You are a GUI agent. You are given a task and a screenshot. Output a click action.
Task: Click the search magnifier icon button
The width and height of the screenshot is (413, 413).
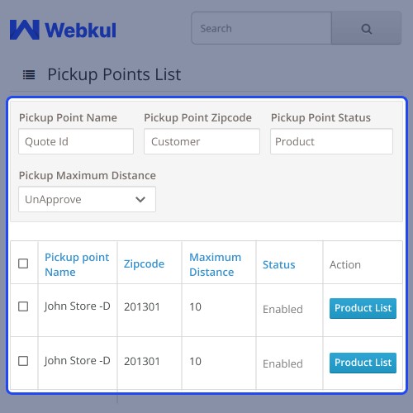366,28
